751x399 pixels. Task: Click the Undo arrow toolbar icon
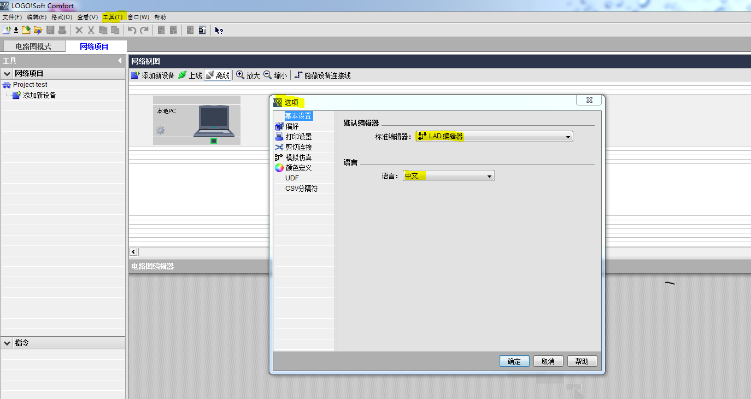point(132,30)
